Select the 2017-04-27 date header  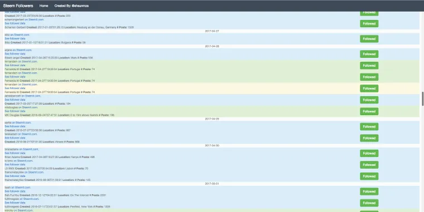click(212, 31)
